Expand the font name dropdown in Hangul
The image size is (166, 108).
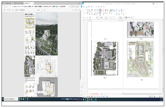tap(108, 17)
